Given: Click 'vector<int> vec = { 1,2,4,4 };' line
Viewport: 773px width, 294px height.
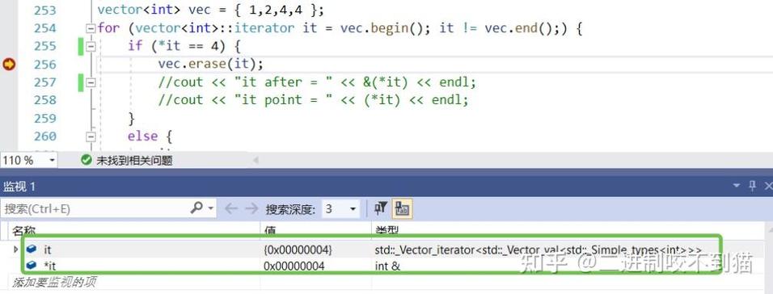Looking at the screenshot, I should click(211, 10).
